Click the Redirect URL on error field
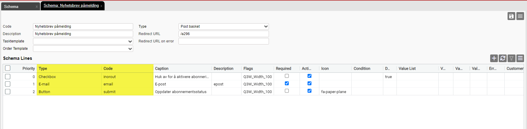Image resolution: width=527 pixels, height=129 pixels. click(x=224, y=41)
